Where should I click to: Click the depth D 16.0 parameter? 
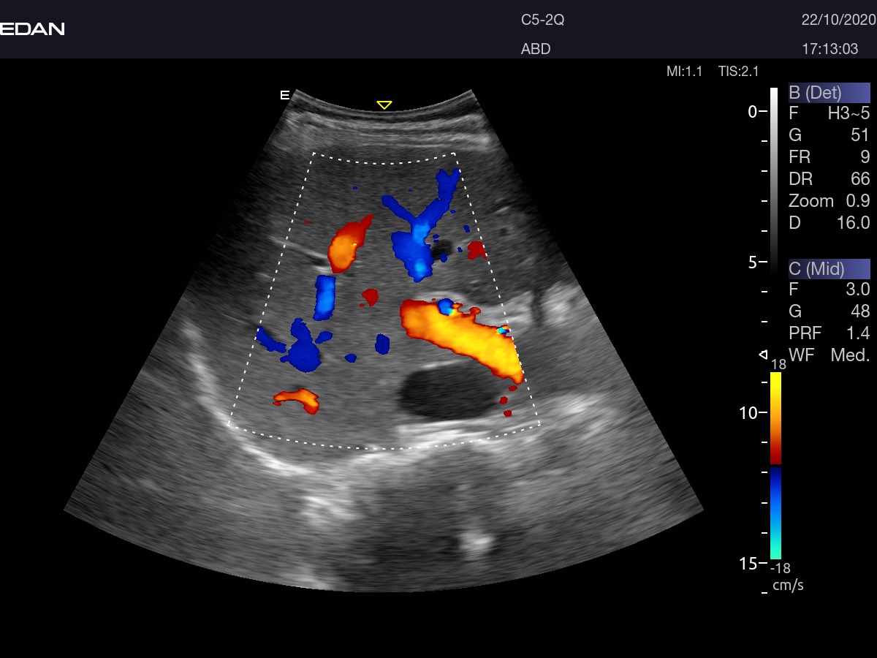[x=829, y=223]
